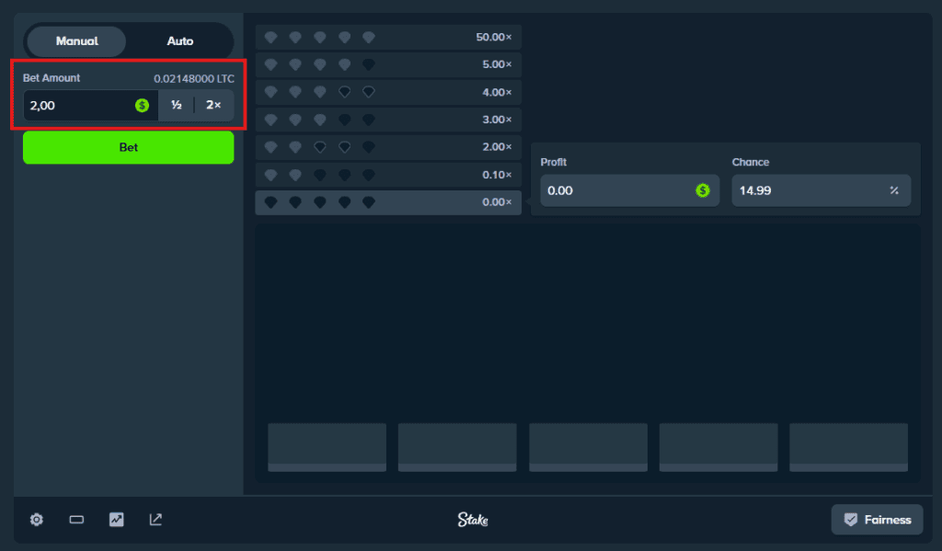Switch to the Auto betting tab
Viewport: 942px width, 551px height.
coord(179,40)
